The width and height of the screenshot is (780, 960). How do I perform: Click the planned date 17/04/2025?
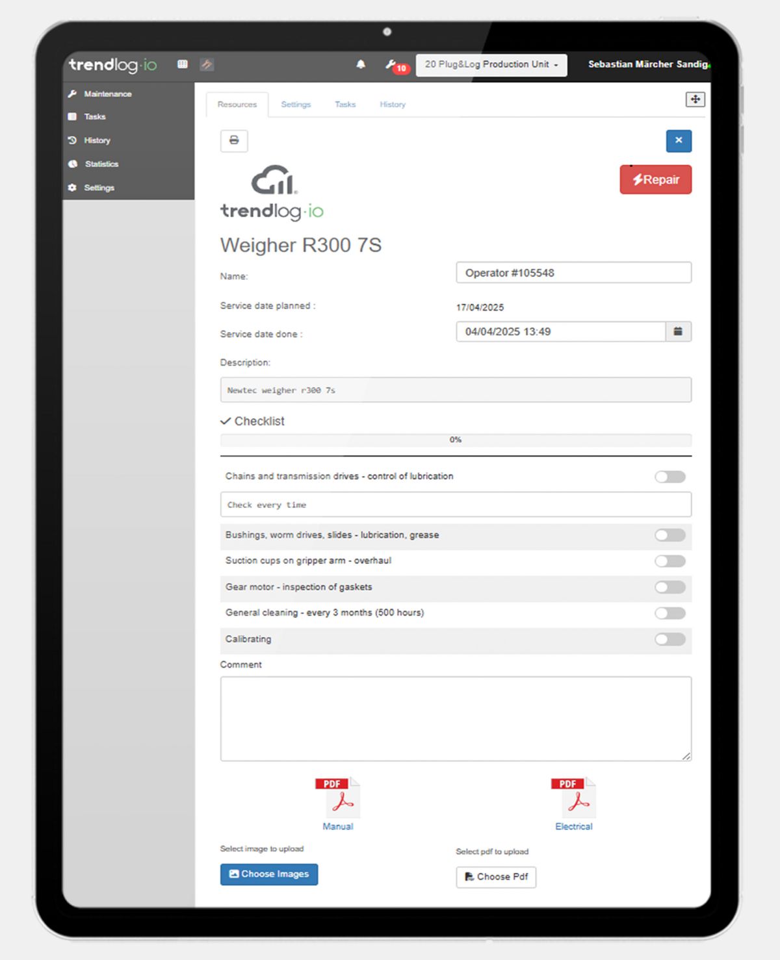click(480, 308)
